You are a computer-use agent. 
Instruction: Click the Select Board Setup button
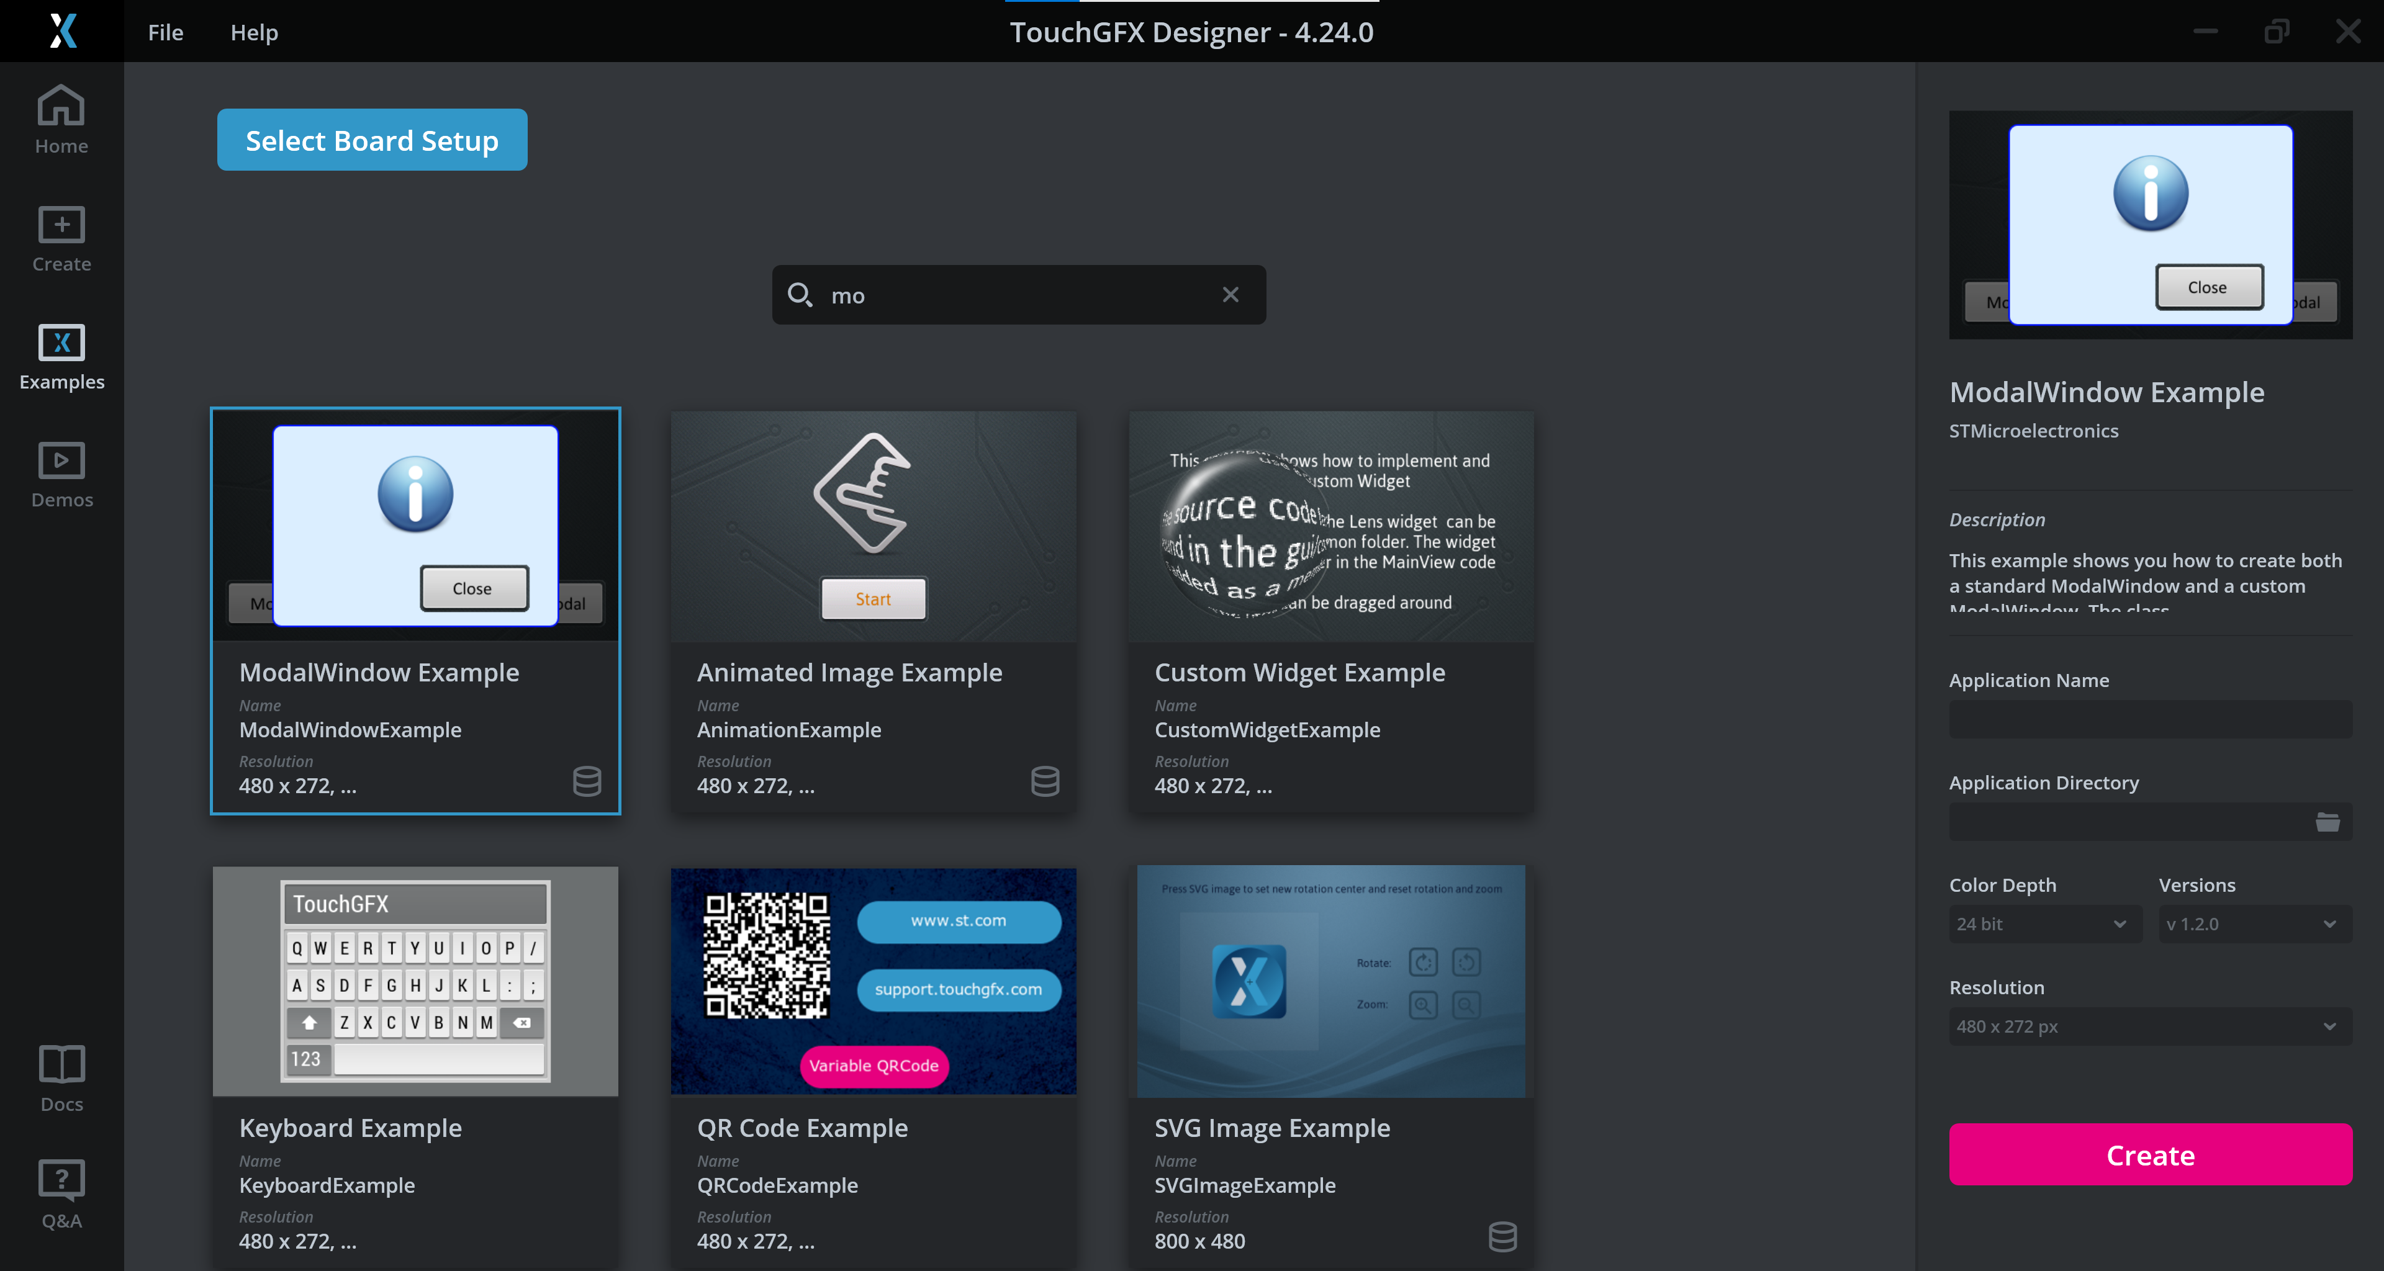tap(371, 140)
